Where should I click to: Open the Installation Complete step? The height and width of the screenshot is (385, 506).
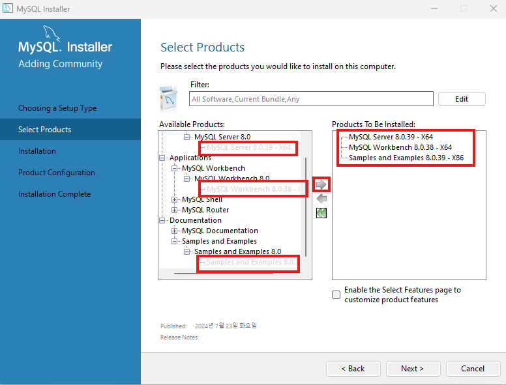click(55, 194)
